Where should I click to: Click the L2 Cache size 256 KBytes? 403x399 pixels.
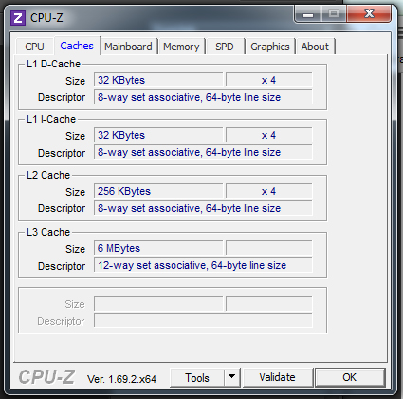pos(158,191)
